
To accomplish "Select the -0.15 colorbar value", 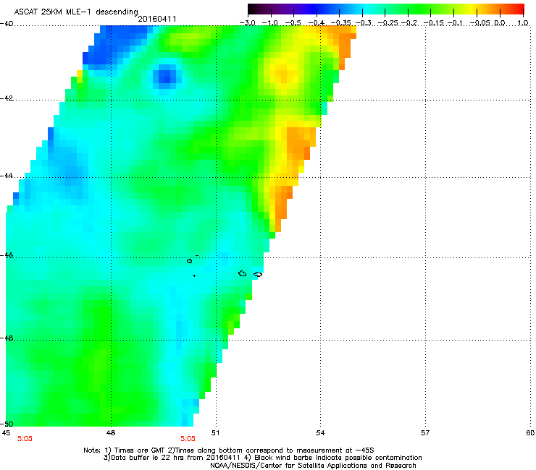I will tap(434, 23).
